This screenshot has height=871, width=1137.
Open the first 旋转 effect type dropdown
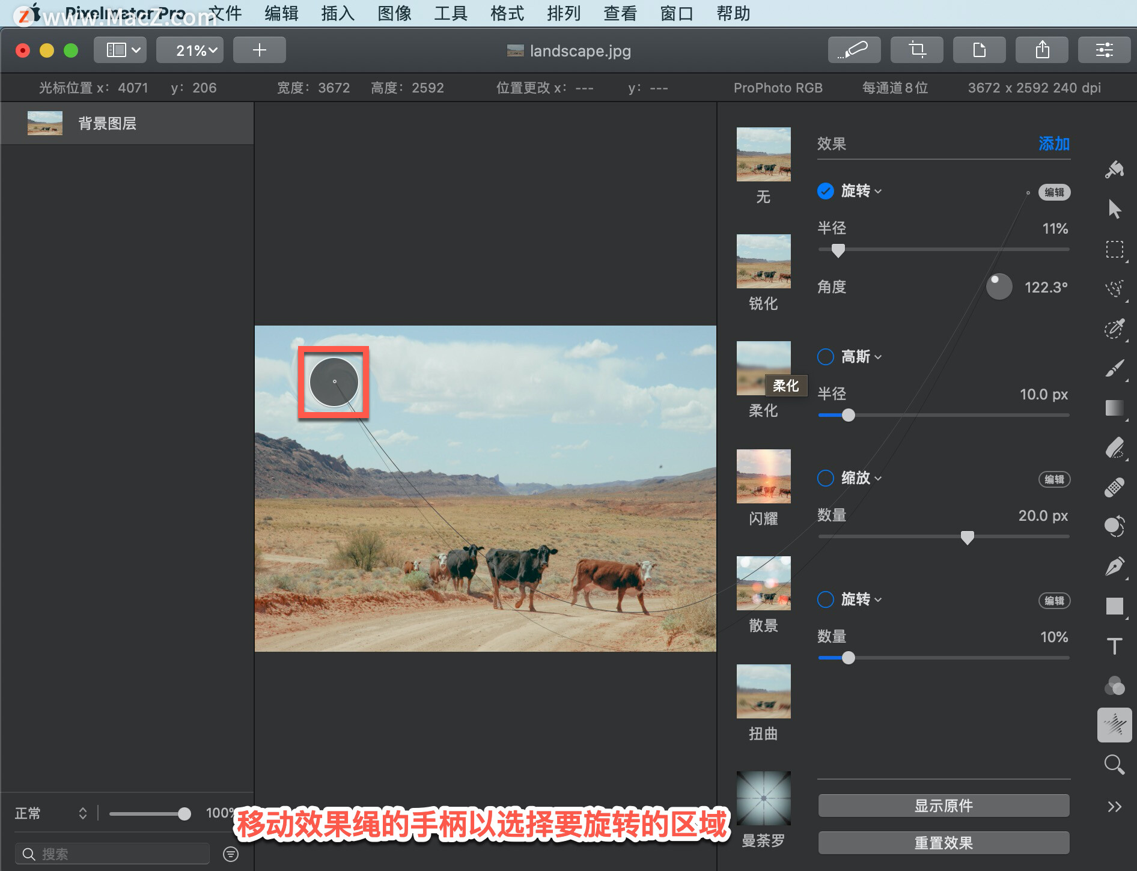(862, 191)
